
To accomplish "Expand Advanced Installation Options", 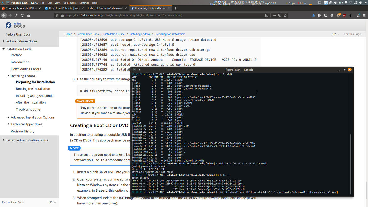I will click(8, 117).
